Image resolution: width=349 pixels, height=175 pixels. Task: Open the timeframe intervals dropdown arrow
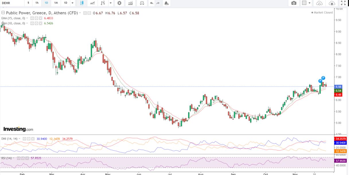[x=72, y=3]
